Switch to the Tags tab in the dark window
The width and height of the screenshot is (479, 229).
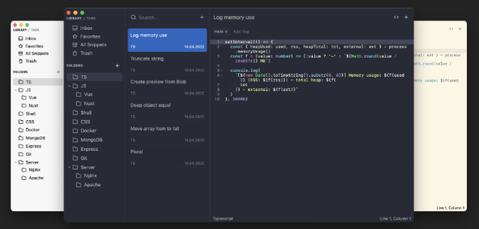pyautogui.click(x=91, y=19)
